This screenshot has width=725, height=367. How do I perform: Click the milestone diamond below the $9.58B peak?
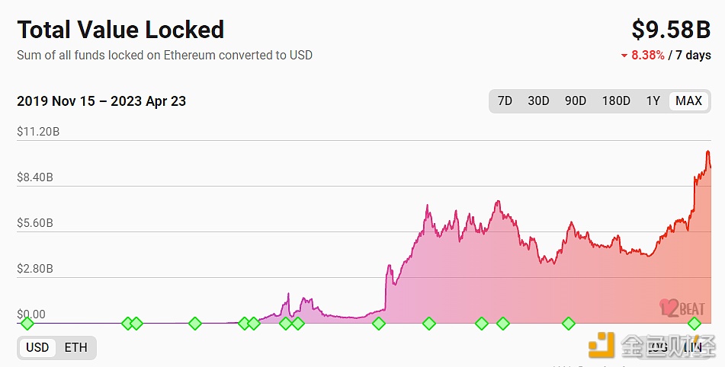pos(695,324)
